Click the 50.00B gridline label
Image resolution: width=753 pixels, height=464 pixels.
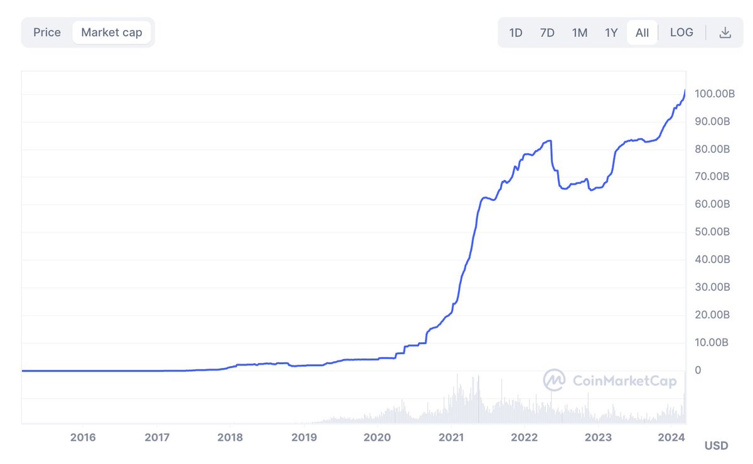(712, 232)
